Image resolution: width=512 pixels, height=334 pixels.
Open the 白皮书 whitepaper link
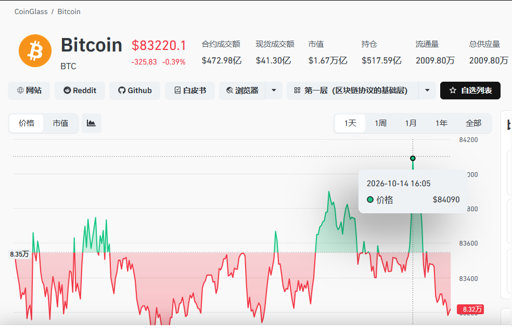click(x=190, y=91)
